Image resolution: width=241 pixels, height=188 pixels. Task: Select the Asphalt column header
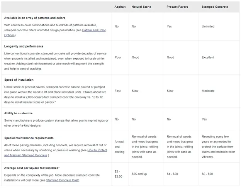pos(120,7)
